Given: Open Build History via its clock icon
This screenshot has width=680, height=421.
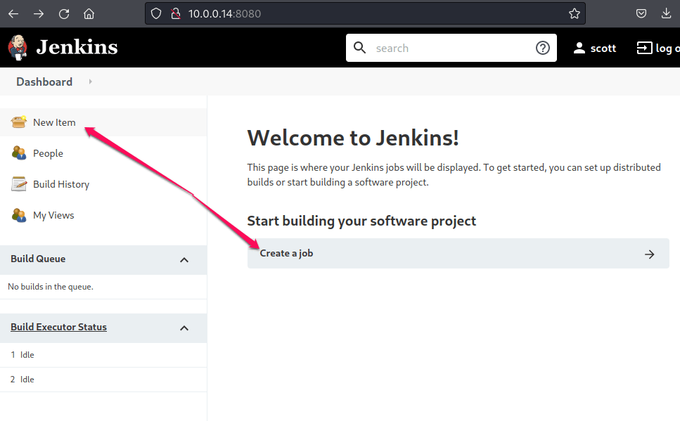Looking at the screenshot, I should click(x=18, y=183).
